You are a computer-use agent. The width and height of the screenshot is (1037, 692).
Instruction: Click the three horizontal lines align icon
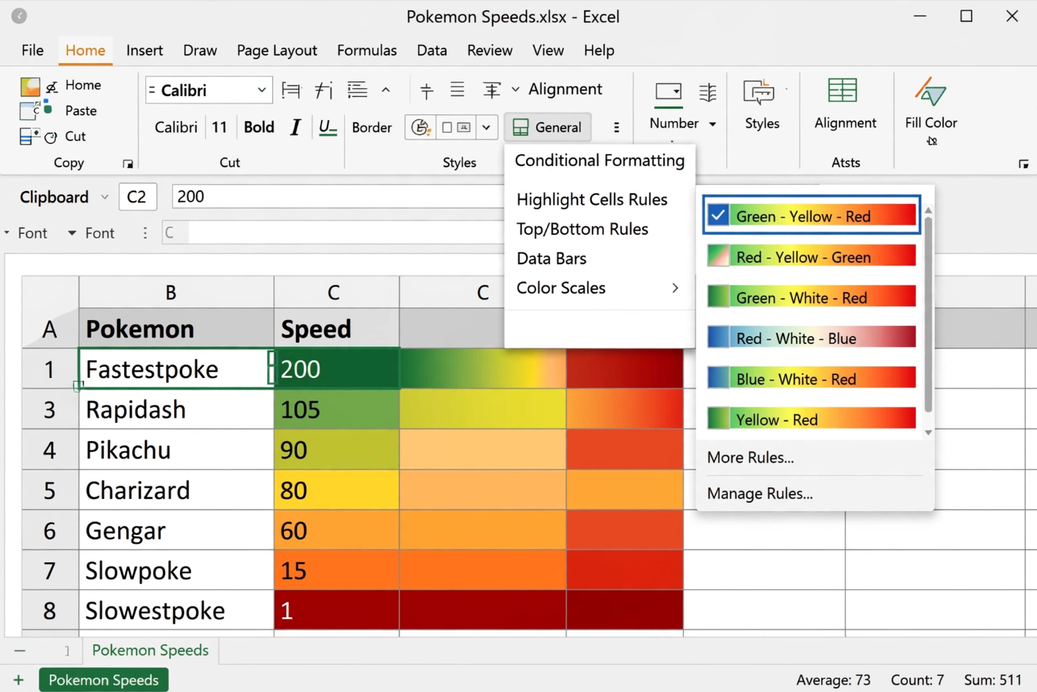[457, 90]
